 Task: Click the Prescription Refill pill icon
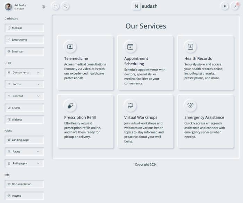[70, 106]
